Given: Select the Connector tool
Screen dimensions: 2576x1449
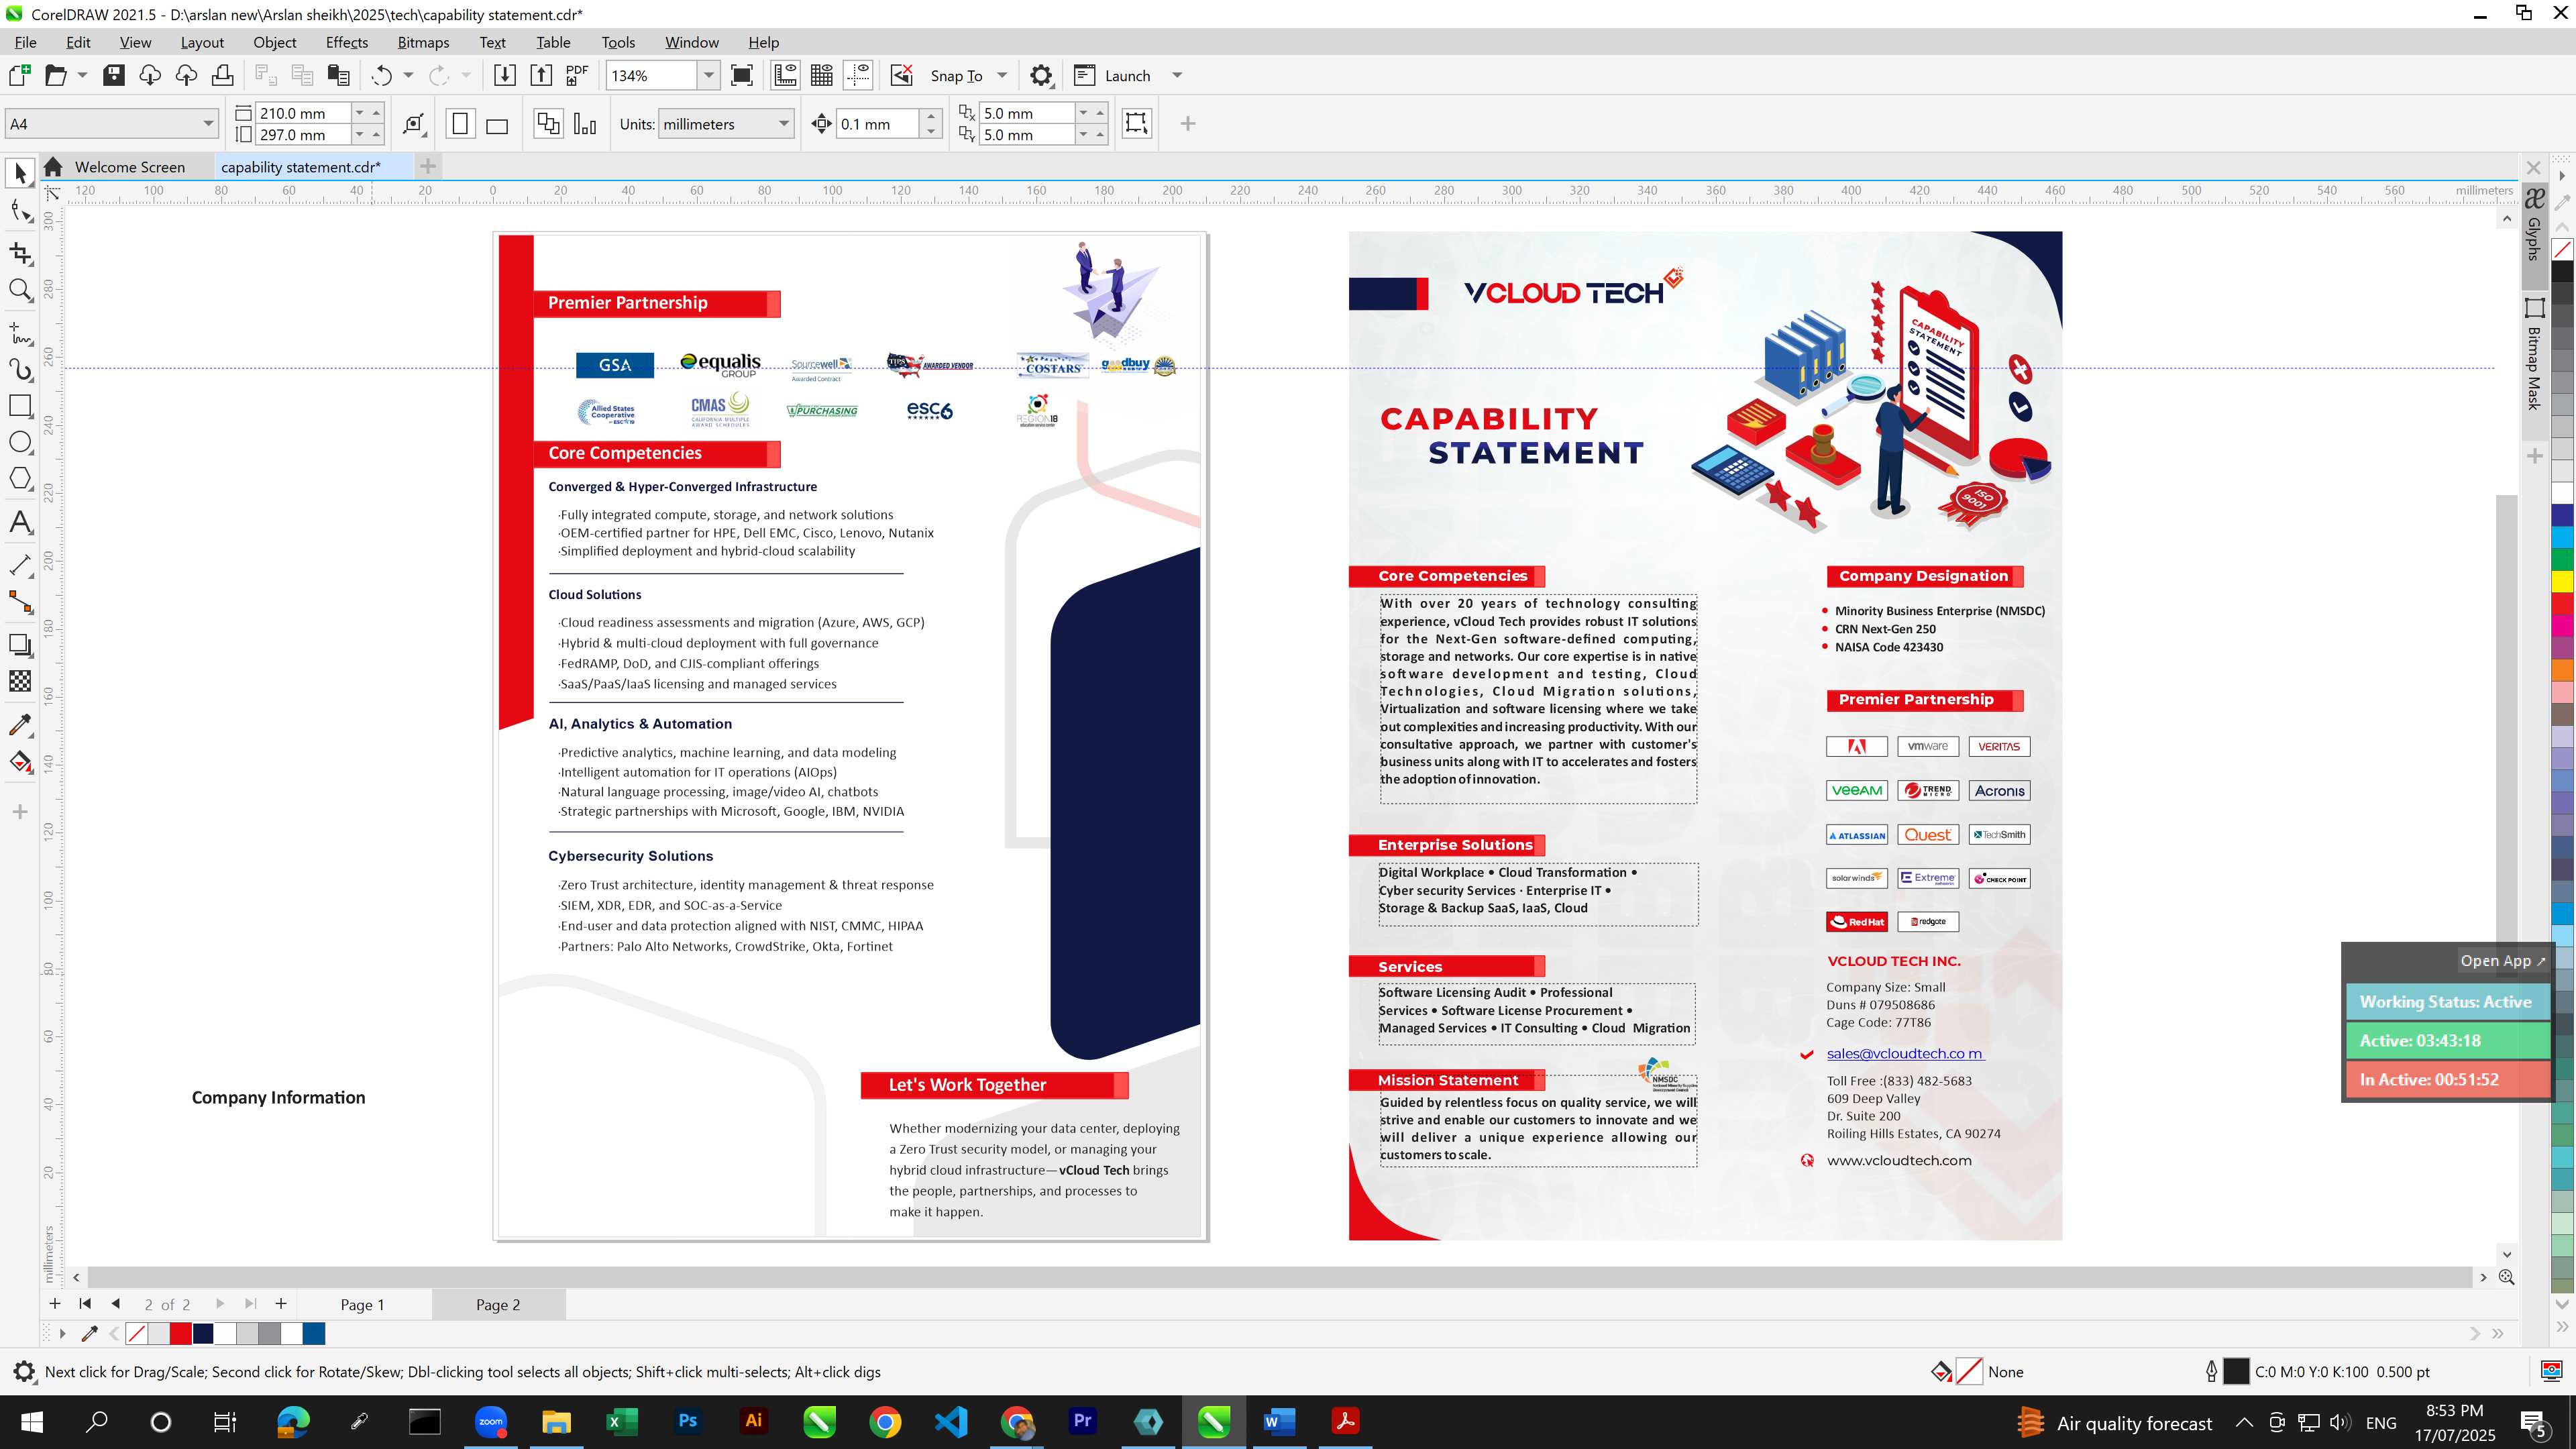Looking at the screenshot, I should (x=20, y=602).
